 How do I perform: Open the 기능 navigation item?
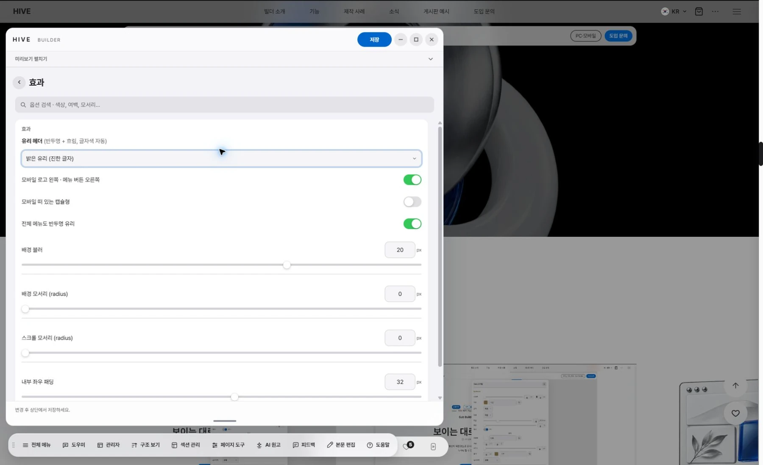(x=314, y=11)
